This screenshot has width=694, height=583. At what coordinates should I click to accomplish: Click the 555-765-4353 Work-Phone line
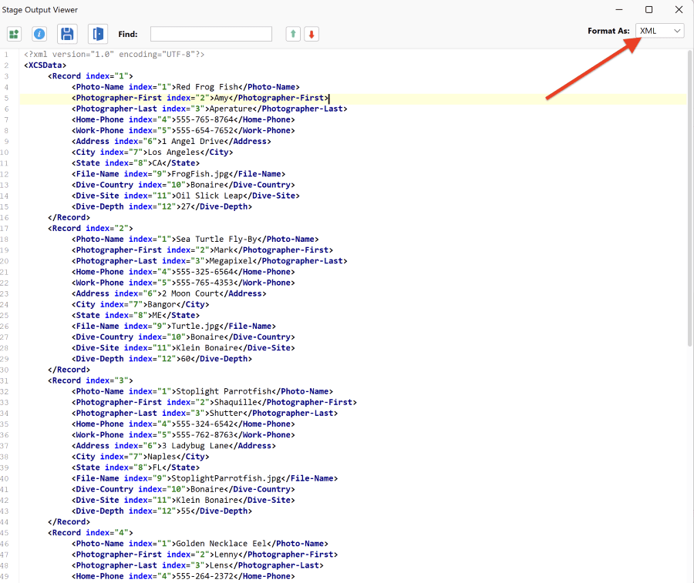pos(184,283)
